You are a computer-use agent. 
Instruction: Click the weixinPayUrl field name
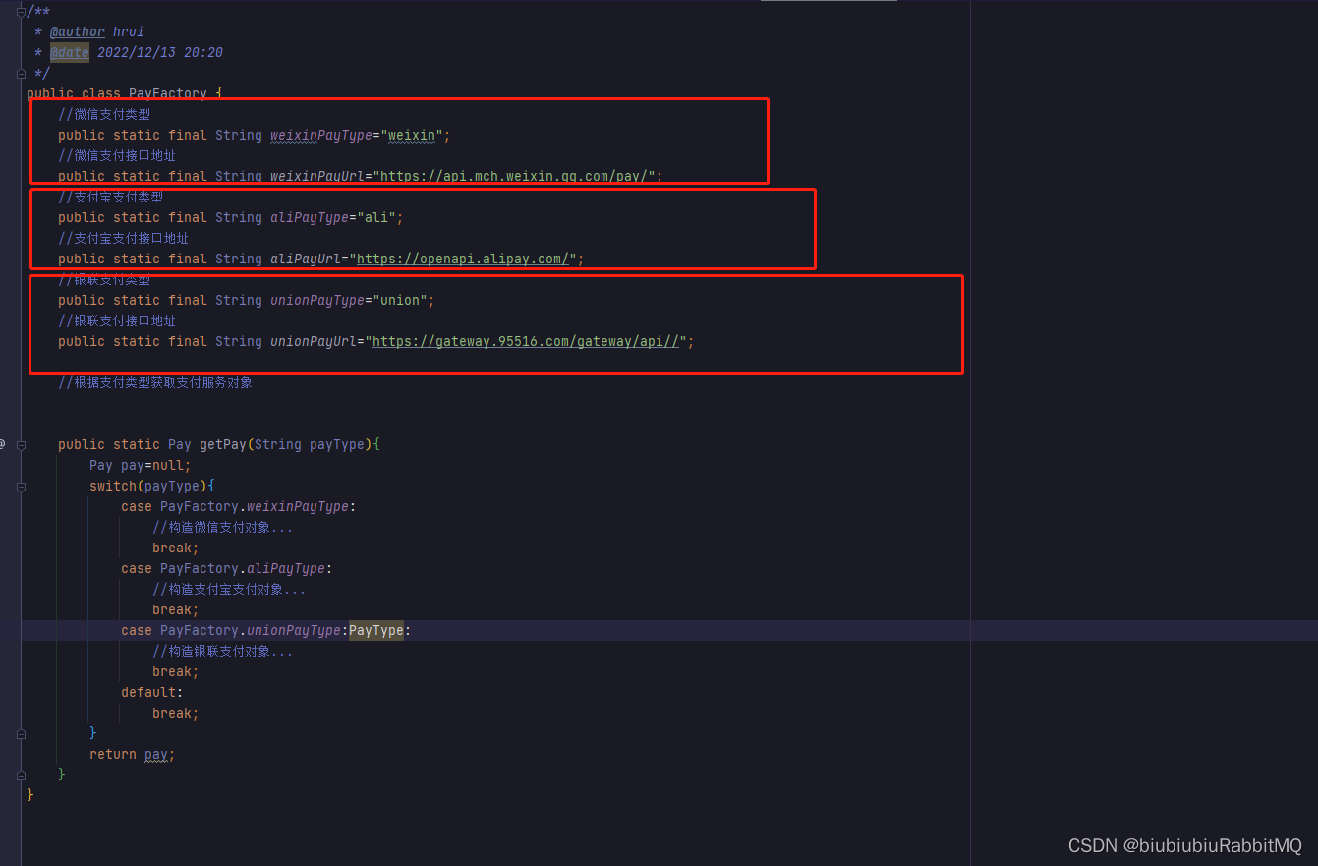[317, 177]
